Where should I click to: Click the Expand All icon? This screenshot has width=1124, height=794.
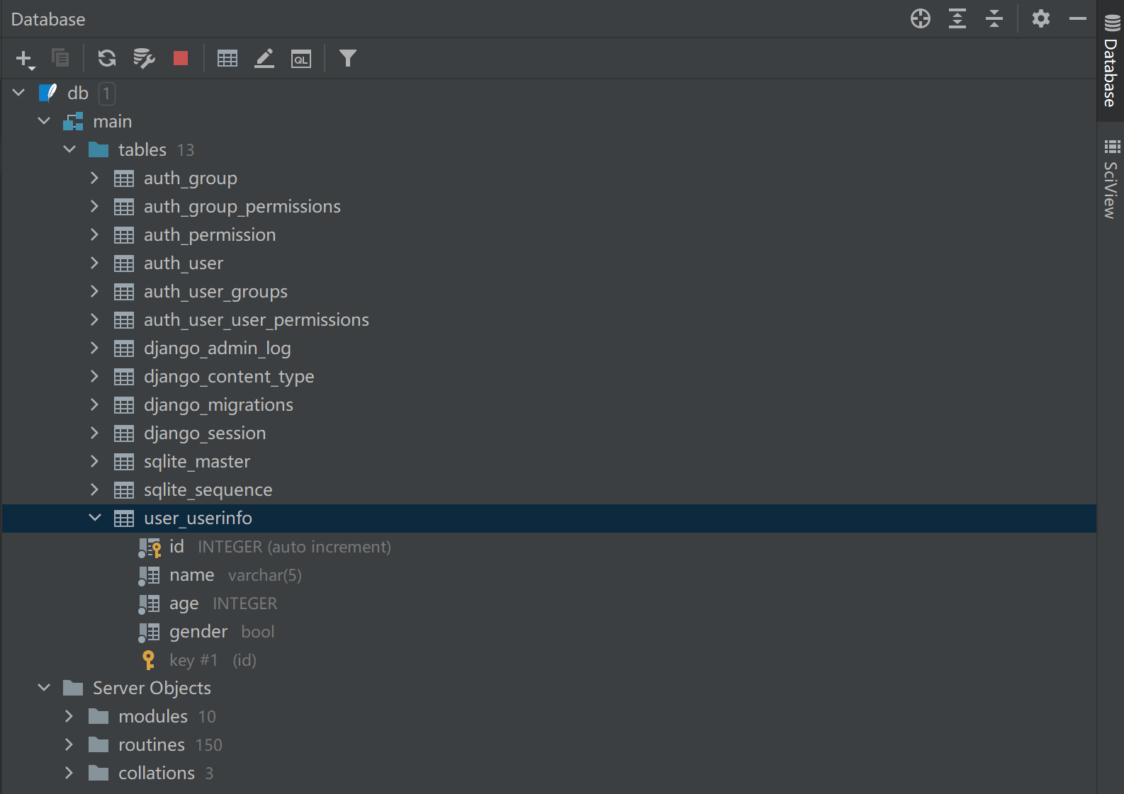(x=957, y=18)
